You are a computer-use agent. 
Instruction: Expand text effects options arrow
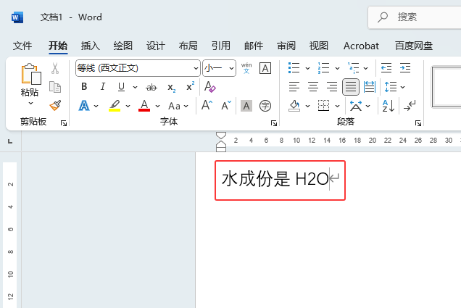coord(96,106)
